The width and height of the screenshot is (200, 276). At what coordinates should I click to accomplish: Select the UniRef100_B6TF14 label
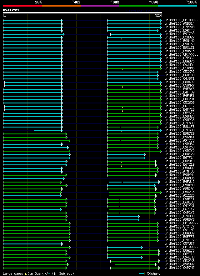point(179,158)
